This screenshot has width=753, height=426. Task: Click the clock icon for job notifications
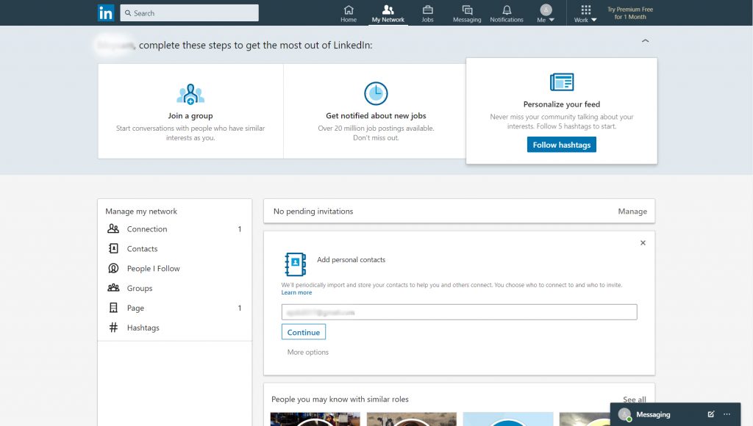(x=376, y=93)
